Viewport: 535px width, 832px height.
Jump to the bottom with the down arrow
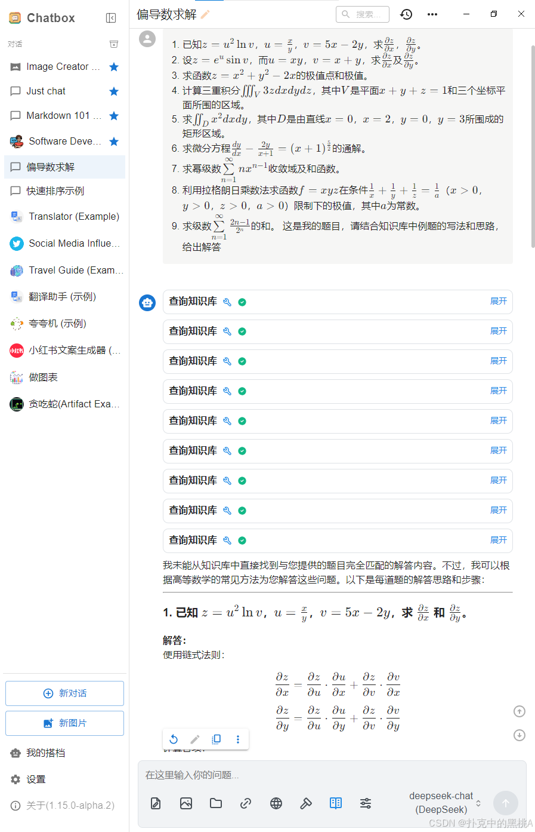point(519,735)
